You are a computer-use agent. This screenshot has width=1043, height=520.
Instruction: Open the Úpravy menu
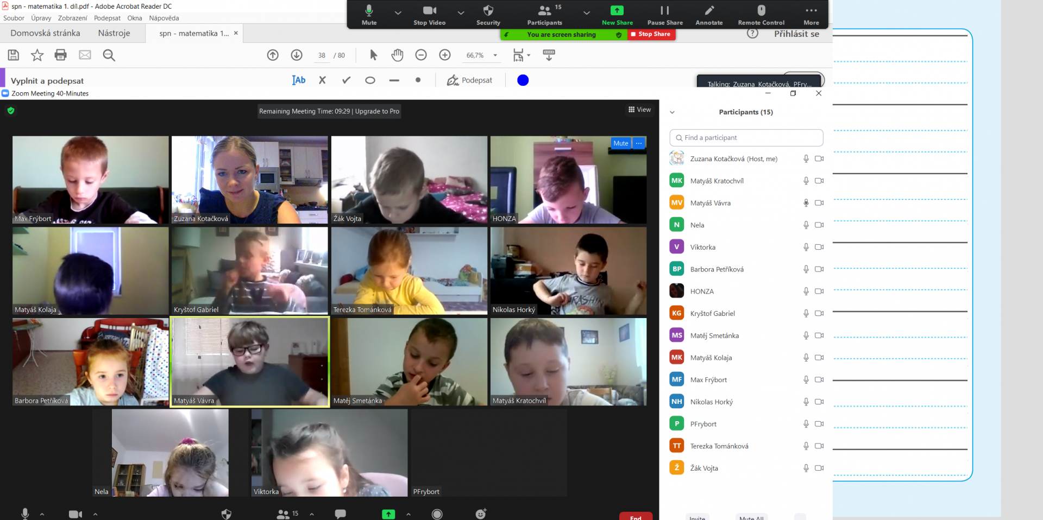41,18
